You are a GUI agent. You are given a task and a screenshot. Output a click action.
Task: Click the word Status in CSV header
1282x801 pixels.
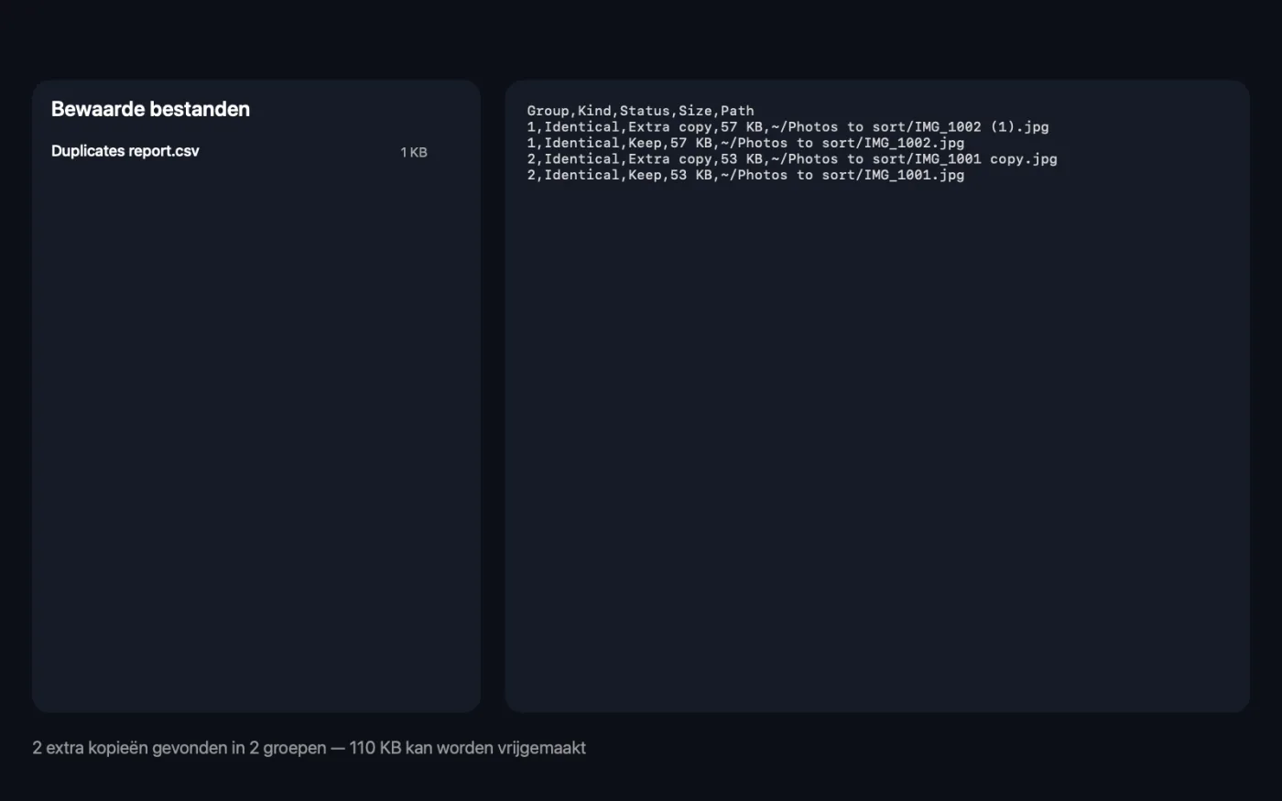pyautogui.click(x=645, y=111)
